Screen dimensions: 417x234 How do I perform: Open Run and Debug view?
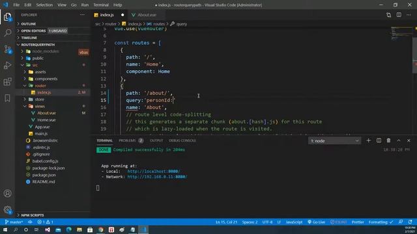pyautogui.click(x=7, y=65)
